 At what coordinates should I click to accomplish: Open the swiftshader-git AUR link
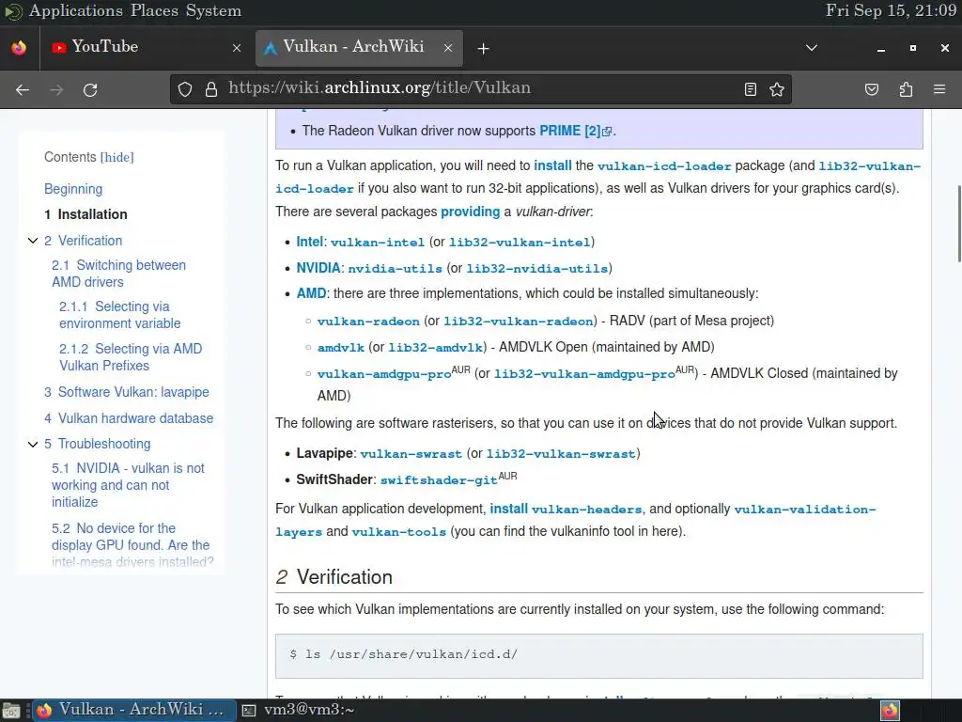(440, 480)
